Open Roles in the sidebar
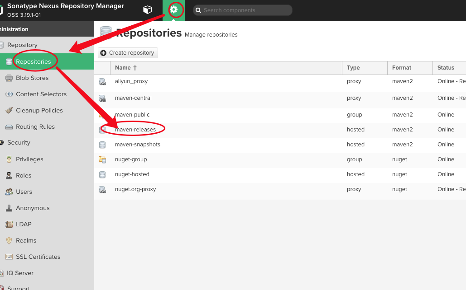The image size is (466, 290). 47,176
